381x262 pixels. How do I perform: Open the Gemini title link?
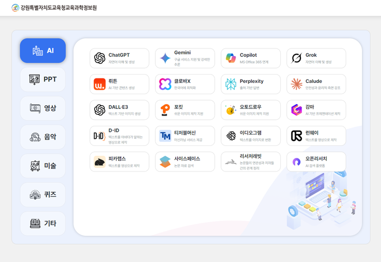[182, 52]
